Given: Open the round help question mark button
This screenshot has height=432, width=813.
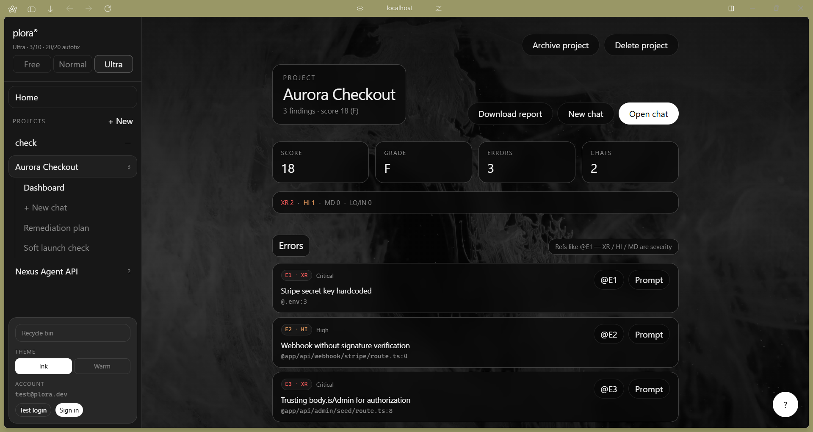Looking at the screenshot, I should [x=785, y=404].
